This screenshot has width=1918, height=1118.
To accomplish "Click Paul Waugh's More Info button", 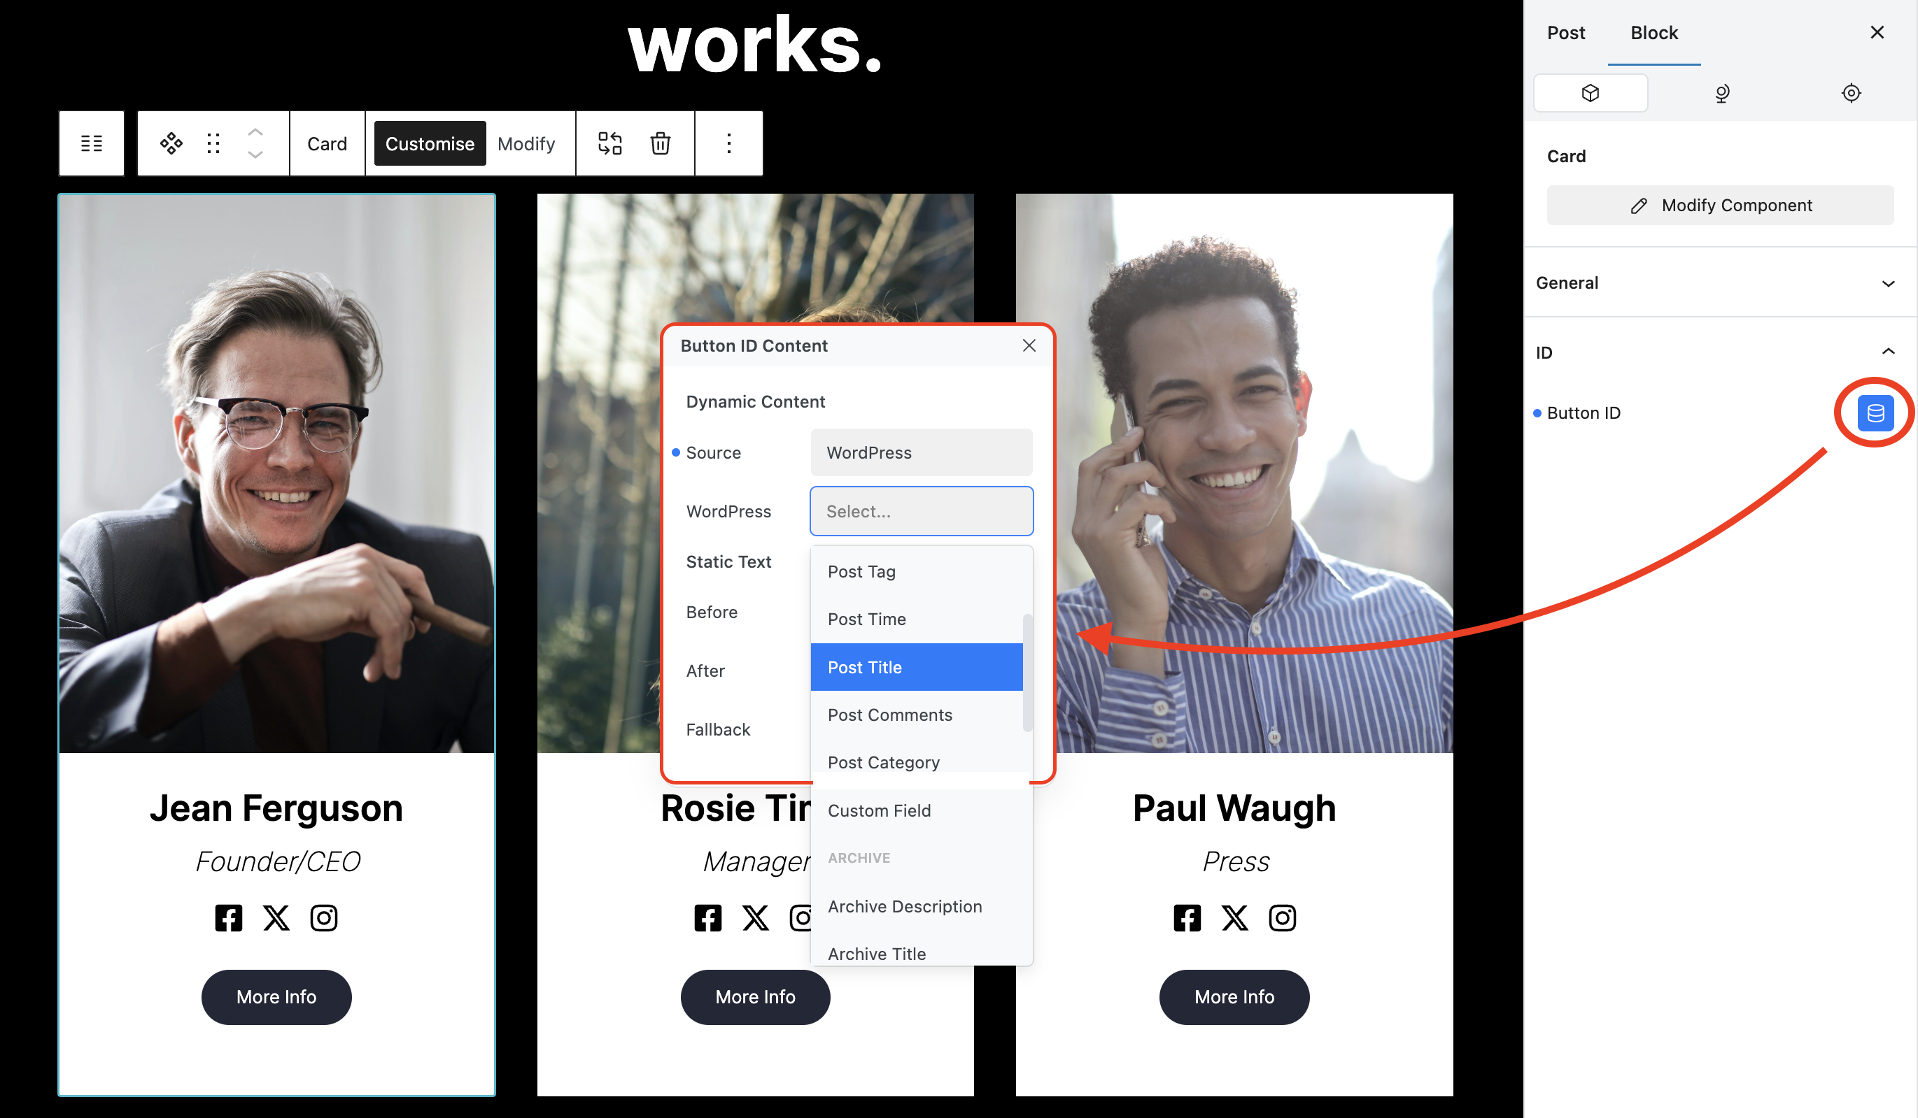I will pos(1234,996).
